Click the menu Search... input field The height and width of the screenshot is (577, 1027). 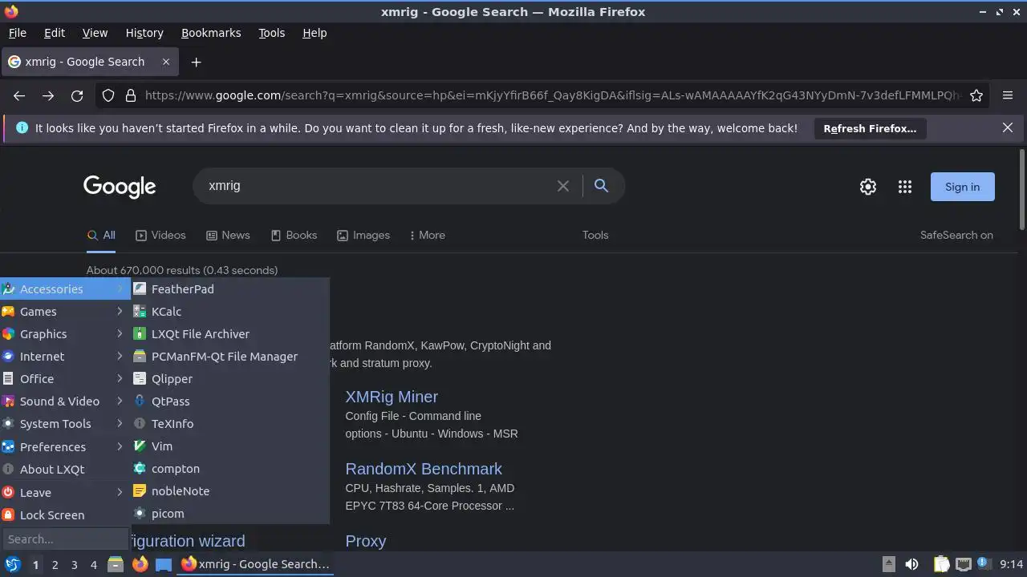tap(65, 539)
